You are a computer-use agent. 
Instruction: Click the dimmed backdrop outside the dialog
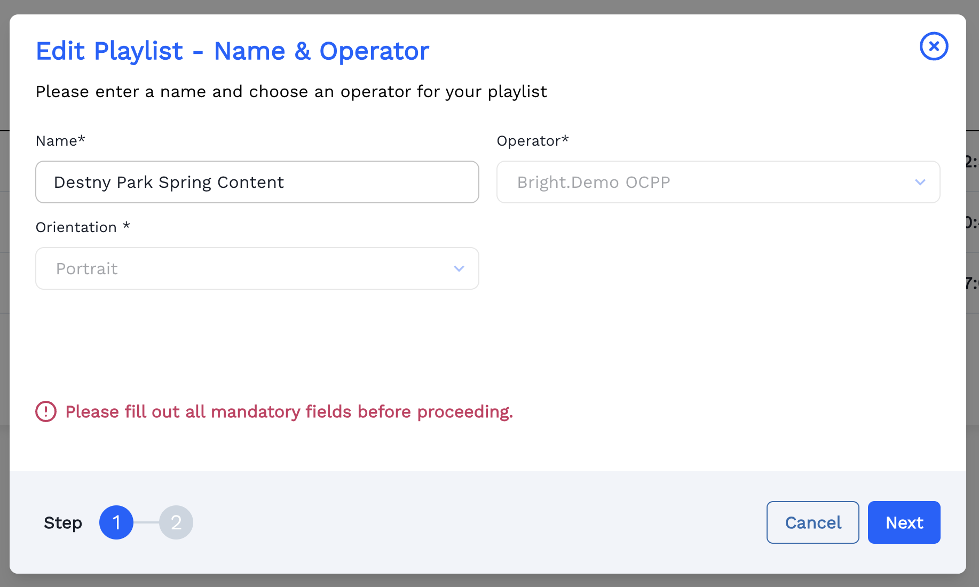point(480,6)
